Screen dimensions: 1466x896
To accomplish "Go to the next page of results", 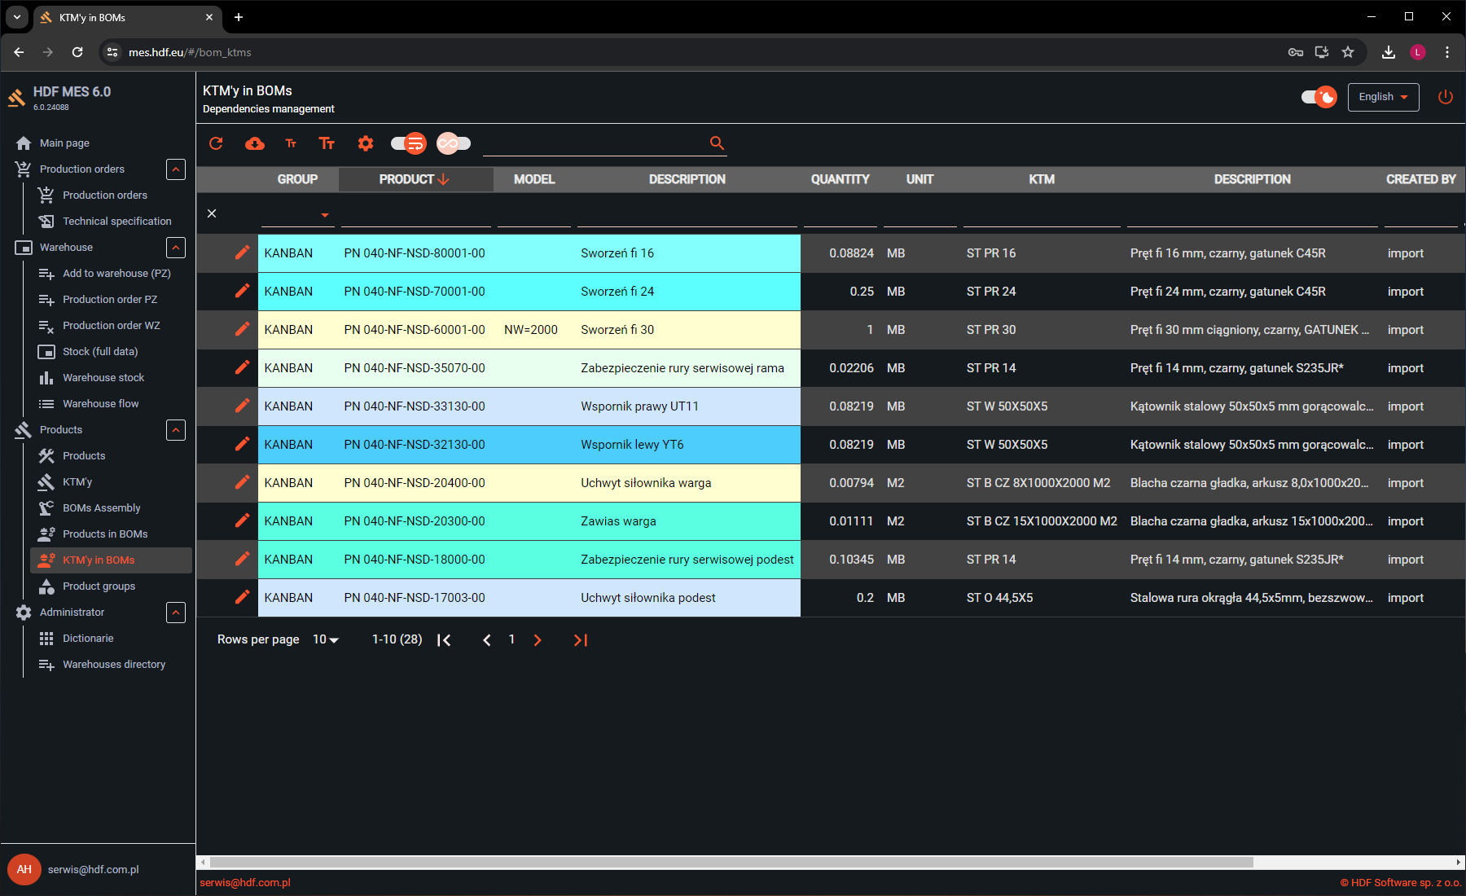I will (538, 640).
